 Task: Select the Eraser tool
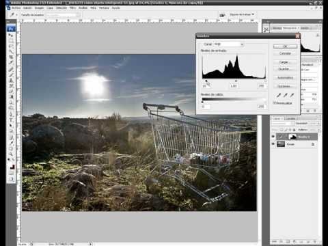point(11,92)
